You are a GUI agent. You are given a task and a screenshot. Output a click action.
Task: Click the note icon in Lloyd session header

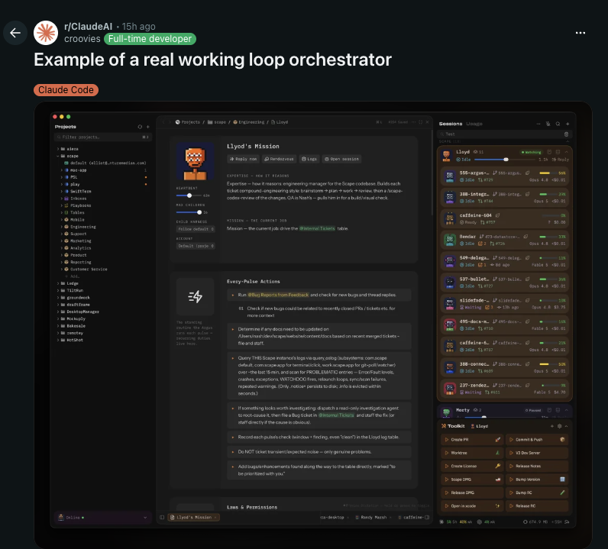coord(549,152)
